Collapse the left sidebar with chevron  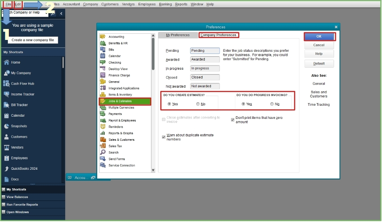point(61,14)
